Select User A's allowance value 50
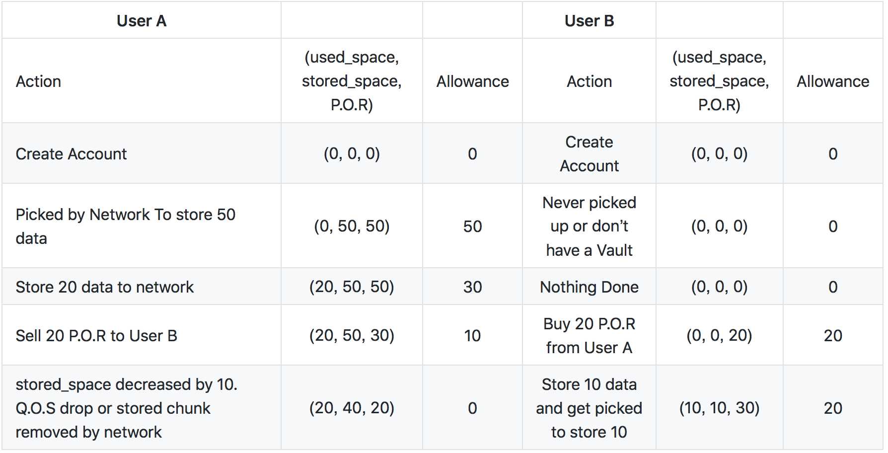 472,226
